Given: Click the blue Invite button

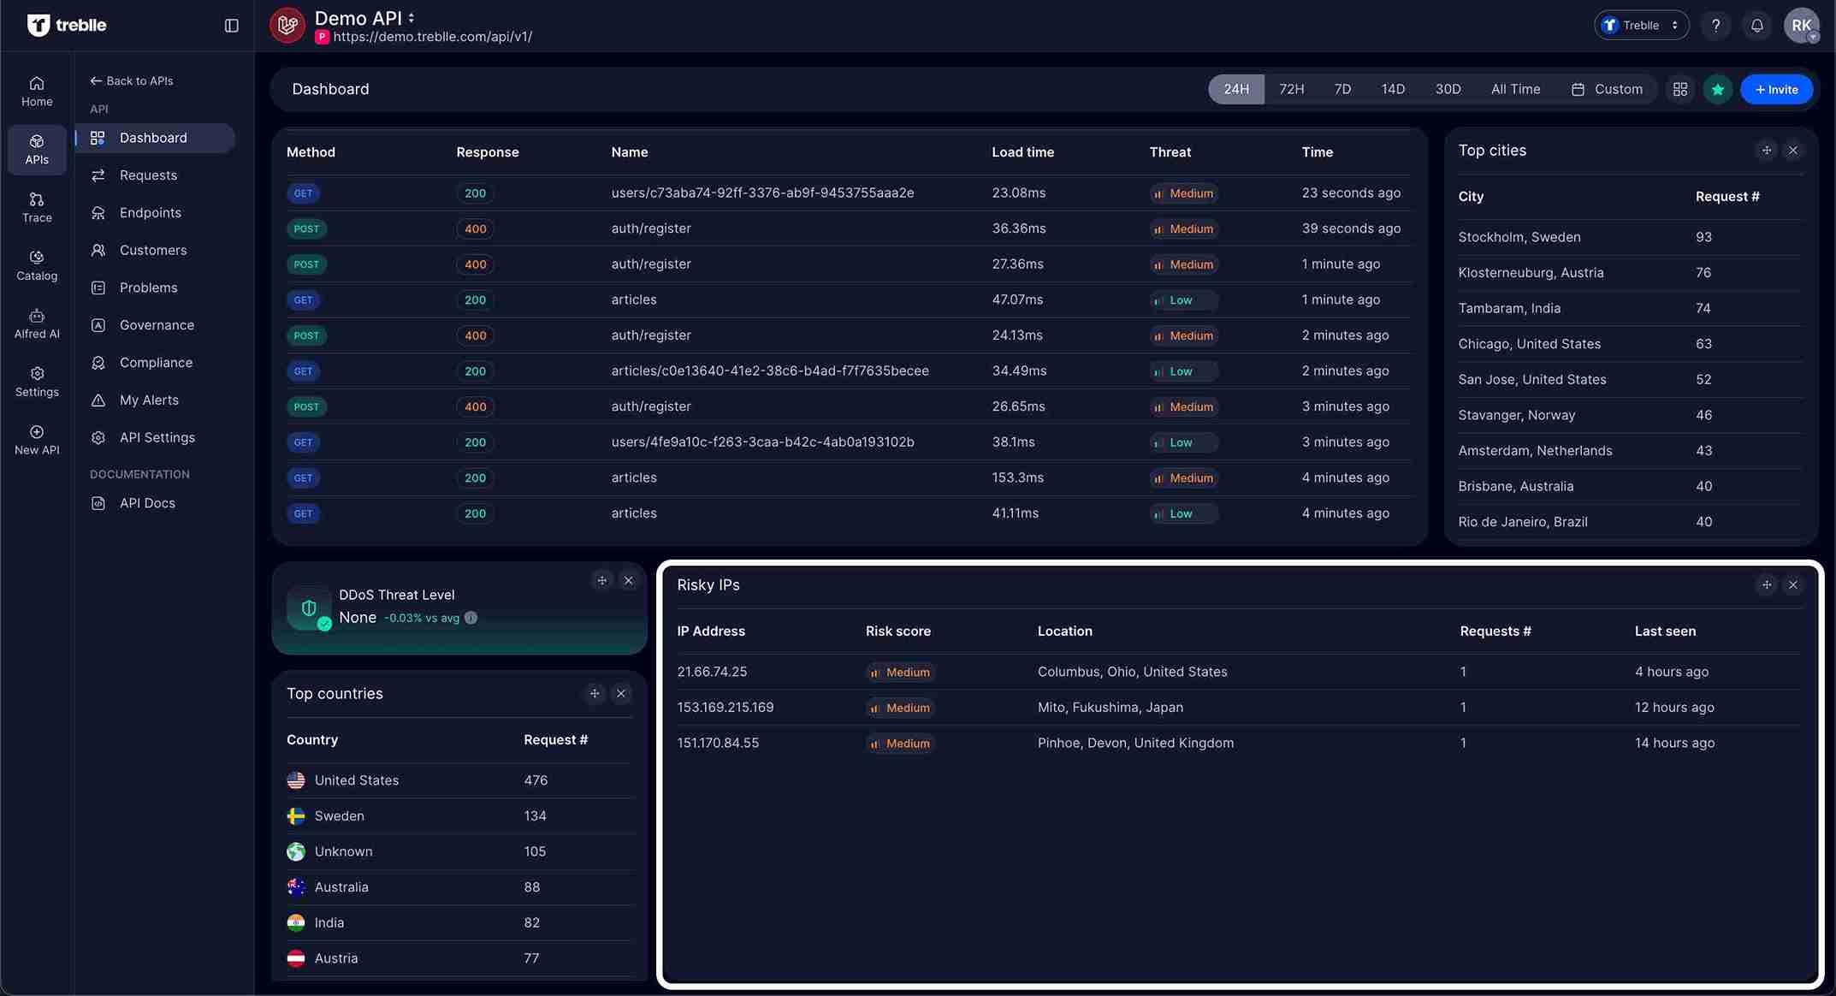Looking at the screenshot, I should coord(1776,89).
